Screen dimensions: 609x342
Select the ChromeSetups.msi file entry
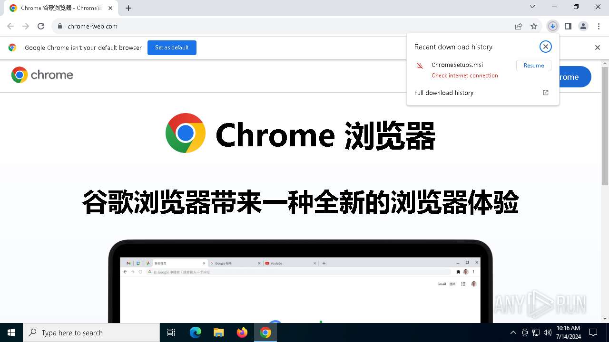point(457,65)
